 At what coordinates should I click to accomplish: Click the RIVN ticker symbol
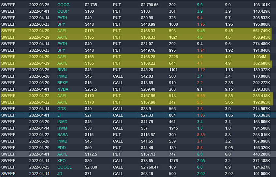62,70
